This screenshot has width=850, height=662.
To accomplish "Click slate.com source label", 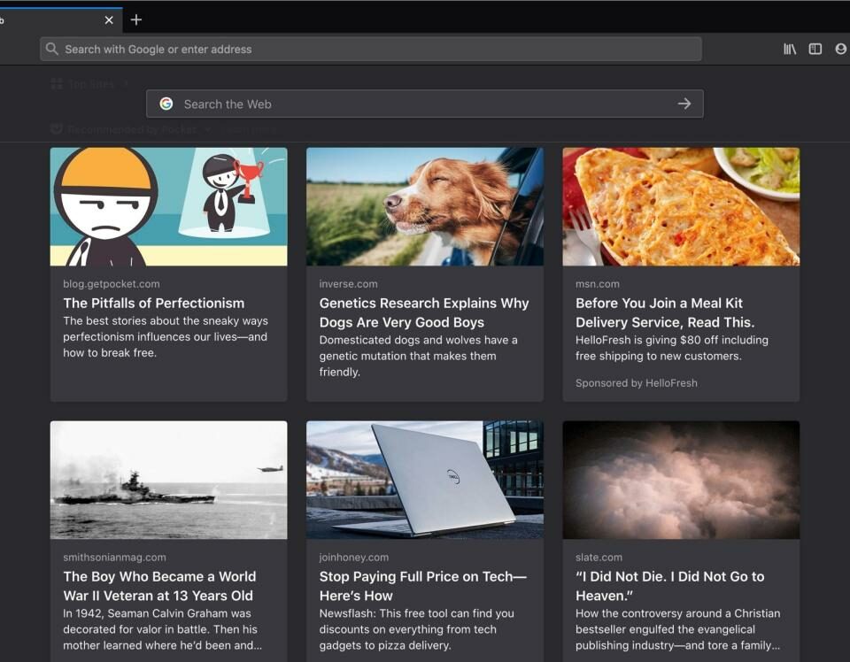I will (x=599, y=557).
